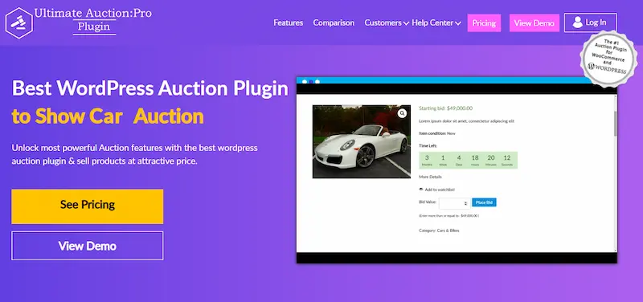
Task: Click the outlined View Demo button below See Pricing
Action: click(x=88, y=246)
